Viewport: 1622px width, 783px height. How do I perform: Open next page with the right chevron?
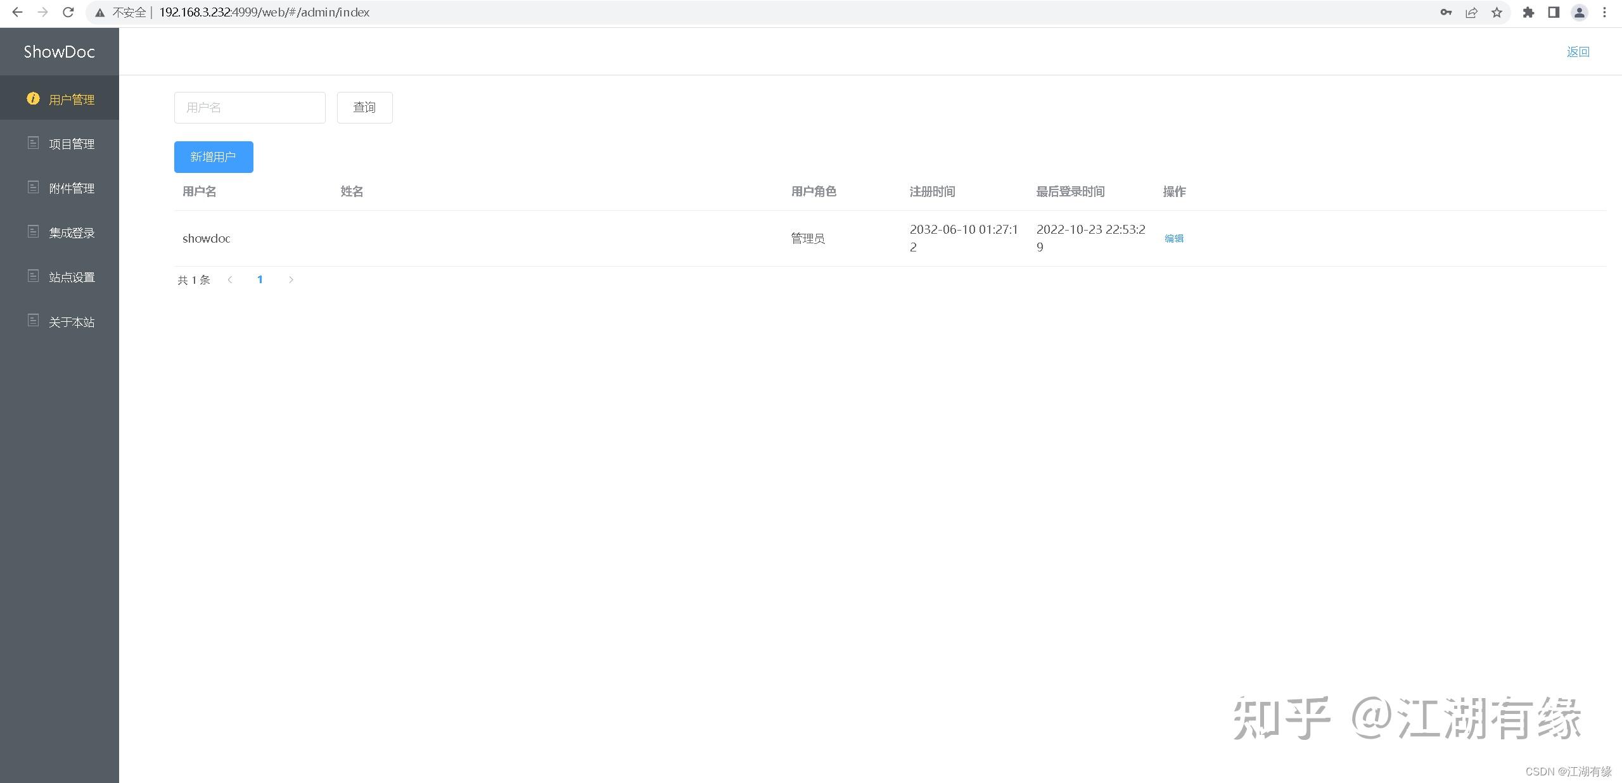[x=291, y=279]
